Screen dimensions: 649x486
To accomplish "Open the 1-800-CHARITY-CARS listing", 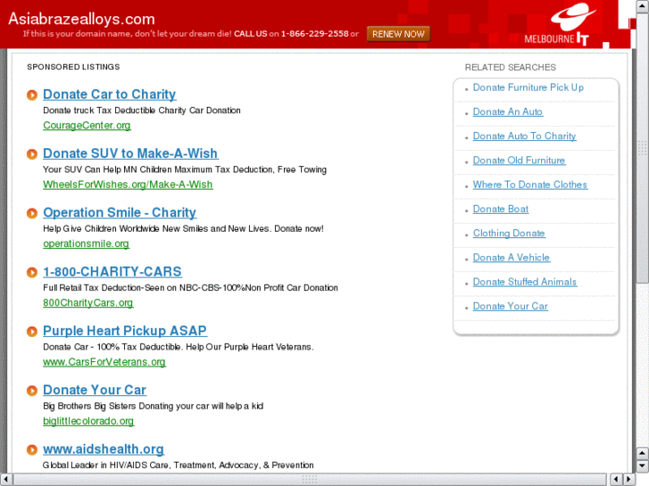I will coord(112,272).
